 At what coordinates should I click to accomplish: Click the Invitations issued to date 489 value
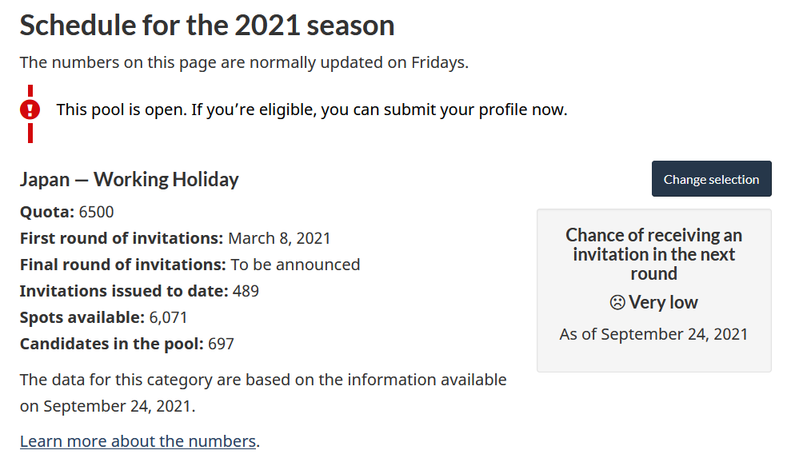[246, 291]
